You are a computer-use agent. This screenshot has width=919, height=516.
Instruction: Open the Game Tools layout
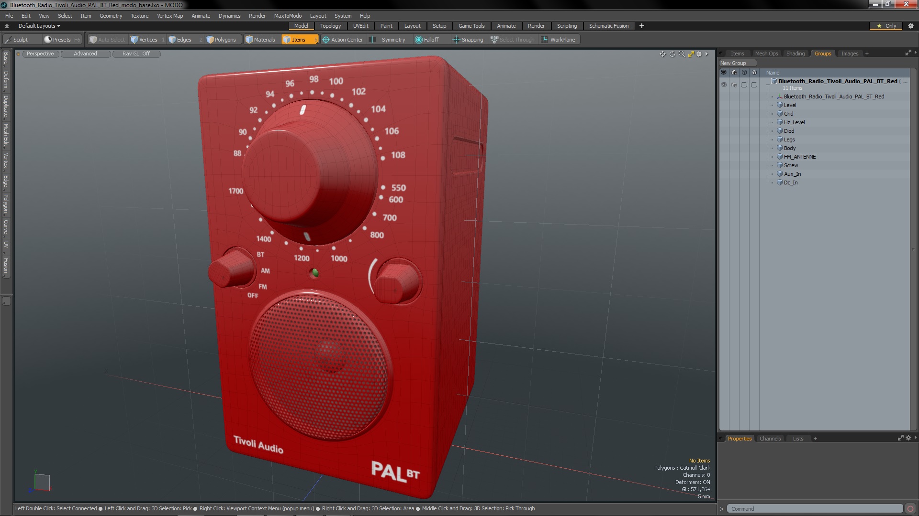[x=471, y=26]
